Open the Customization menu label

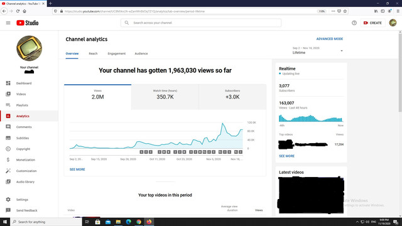(x=26, y=171)
